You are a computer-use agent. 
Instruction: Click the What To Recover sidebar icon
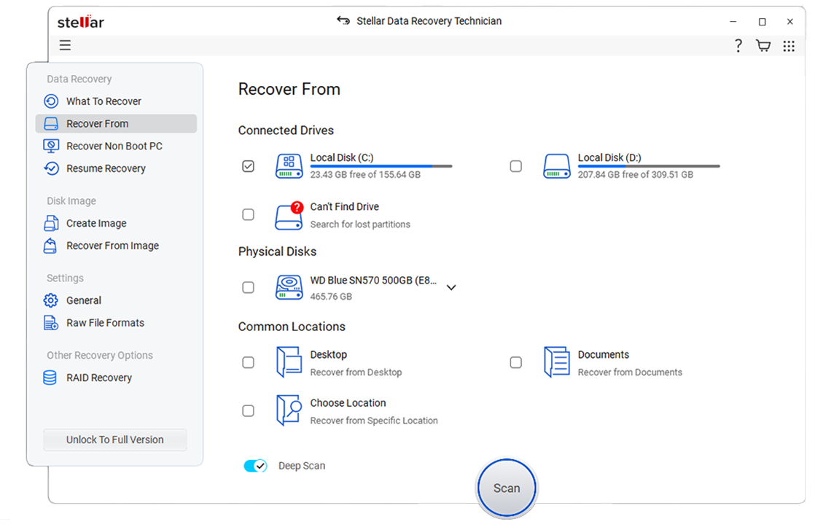click(x=51, y=101)
